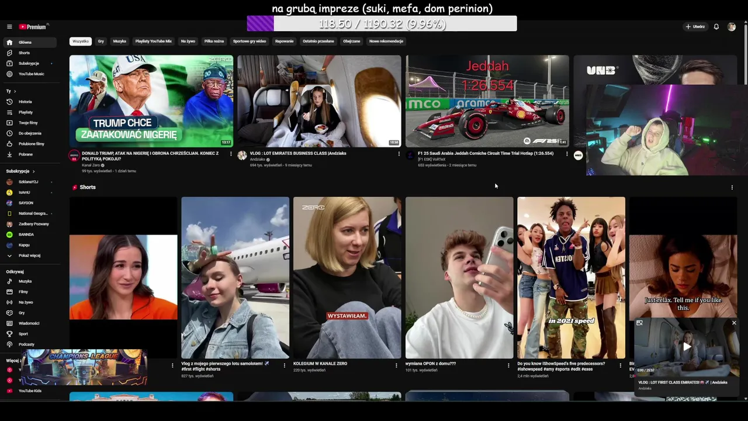The width and height of the screenshot is (748, 421).
Task: Open BANNDA subscription channel
Action: coord(31,234)
